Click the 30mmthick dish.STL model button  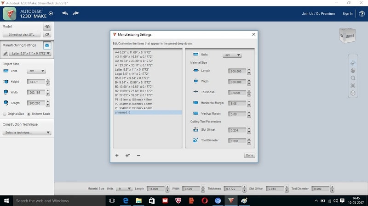click(x=21, y=35)
